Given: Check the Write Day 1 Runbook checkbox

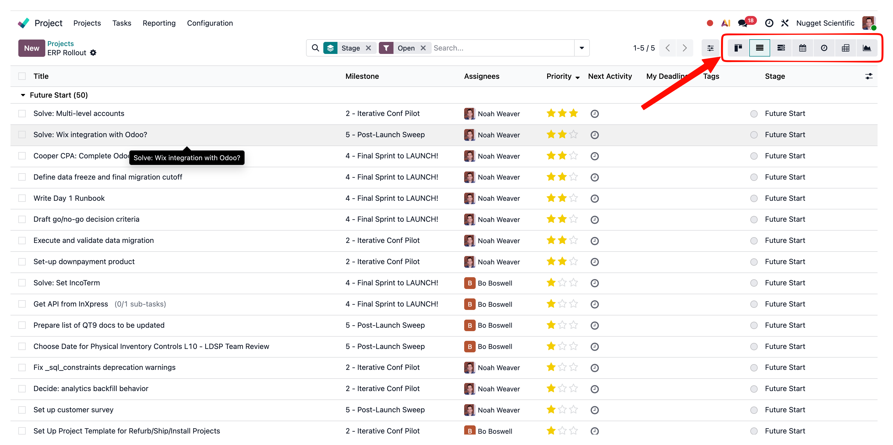Looking at the screenshot, I should pyautogui.click(x=22, y=198).
